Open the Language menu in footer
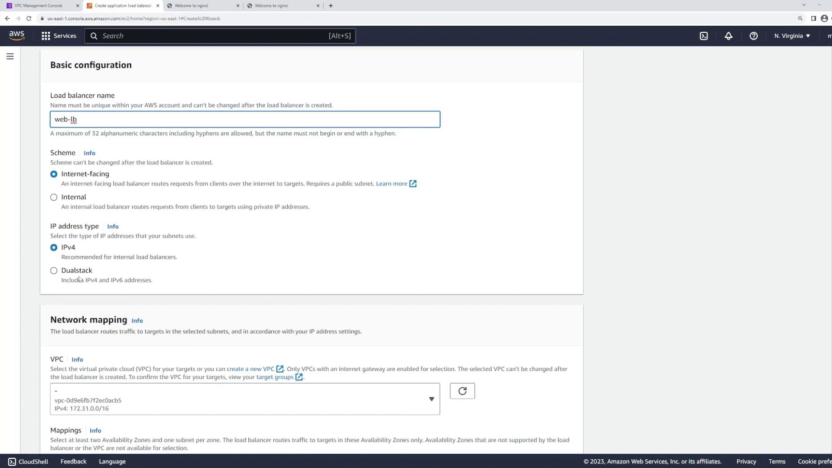Viewport: 832px width, 468px height. pyautogui.click(x=112, y=461)
